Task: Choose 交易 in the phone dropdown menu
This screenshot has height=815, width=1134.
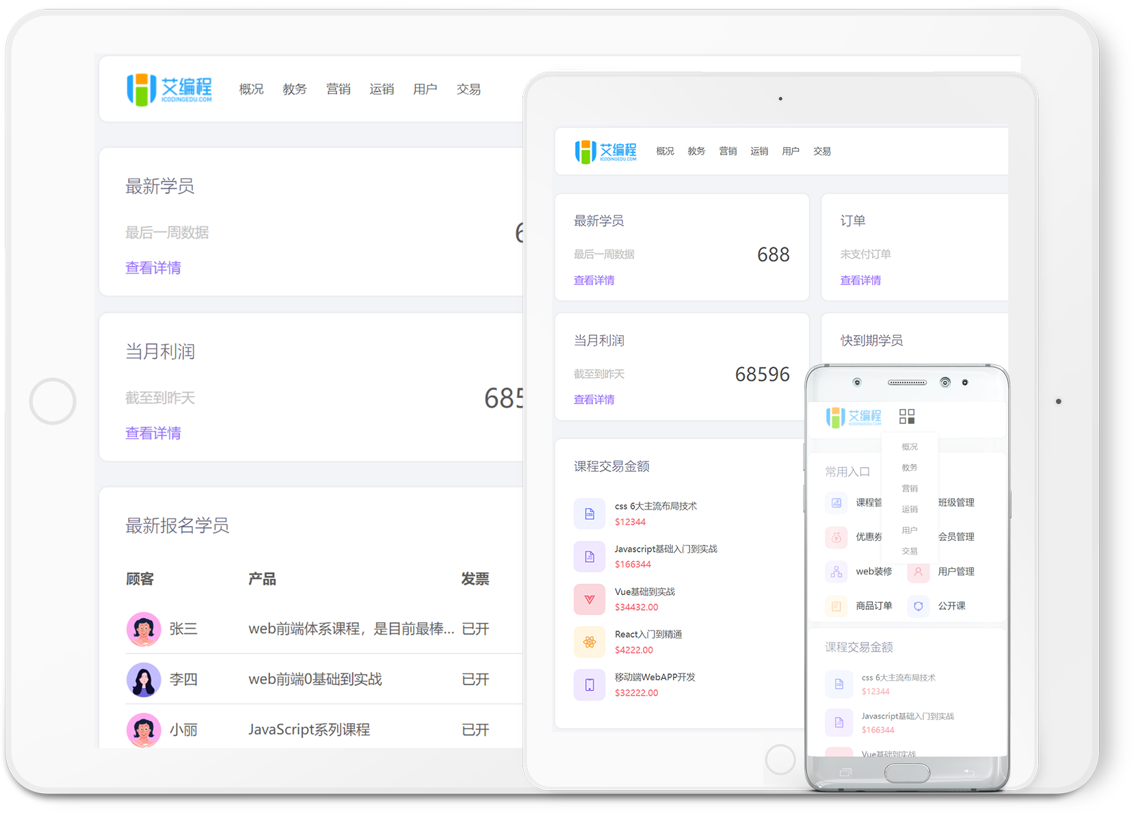Action: pos(910,551)
